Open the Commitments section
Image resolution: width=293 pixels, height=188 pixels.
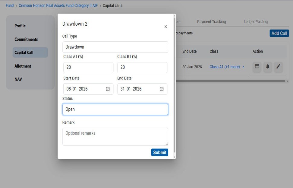click(x=26, y=39)
